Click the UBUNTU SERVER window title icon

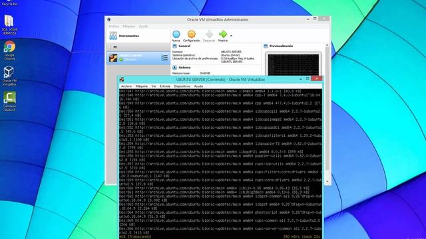pyautogui.click(x=122, y=80)
